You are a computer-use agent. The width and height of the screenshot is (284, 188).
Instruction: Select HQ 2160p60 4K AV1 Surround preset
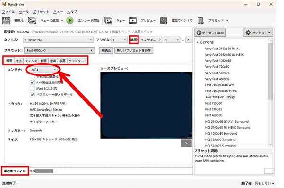coord(226,122)
